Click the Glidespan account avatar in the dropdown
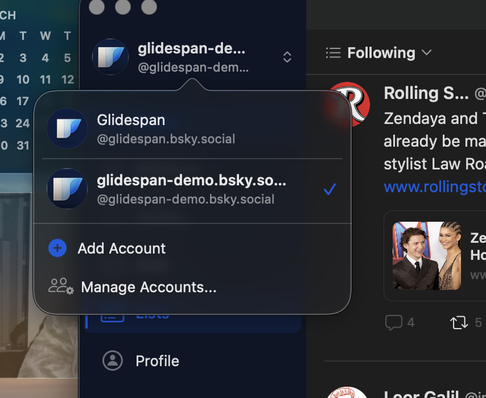Viewport: 486px width, 398px height. tap(67, 128)
